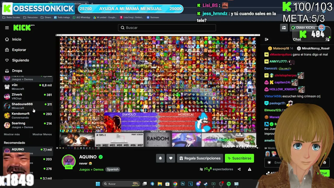Go to Inicio in the sidebar
Viewport: 334px width, 188px height.
coord(17,39)
